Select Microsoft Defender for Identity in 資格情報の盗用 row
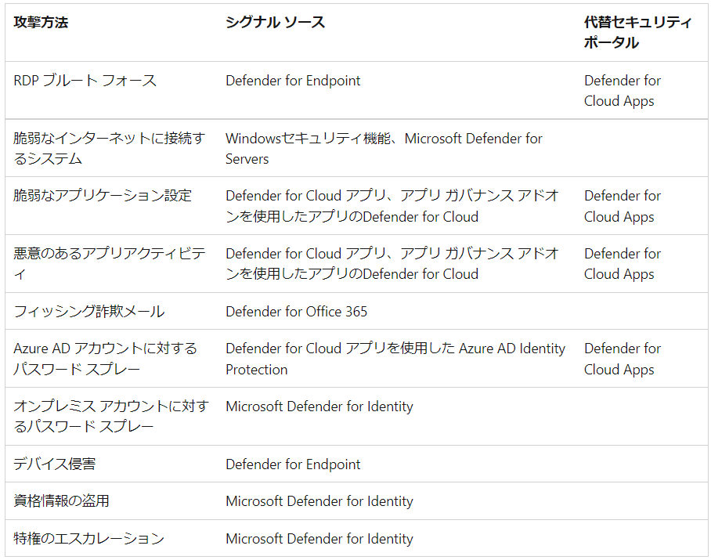Screen dimensions: 711x560 tap(319, 501)
